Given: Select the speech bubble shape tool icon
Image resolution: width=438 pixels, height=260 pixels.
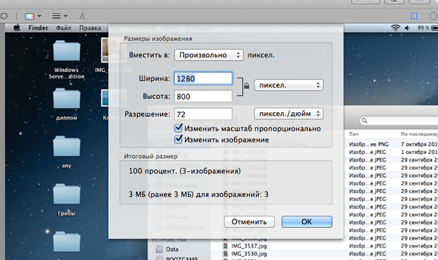Looking at the screenshot, I should point(3,16).
